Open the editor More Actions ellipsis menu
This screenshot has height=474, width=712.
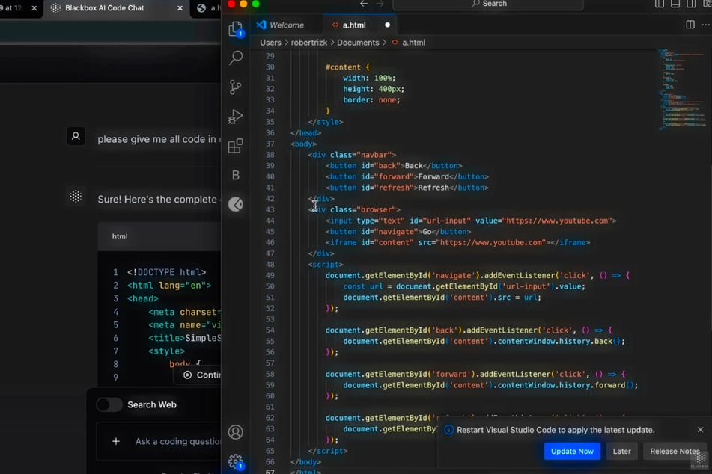pos(705,25)
